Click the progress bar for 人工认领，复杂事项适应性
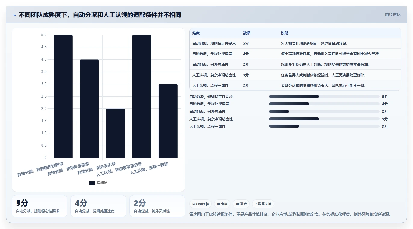The width and height of the screenshot is (413, 229). click(x=324, y=119)
